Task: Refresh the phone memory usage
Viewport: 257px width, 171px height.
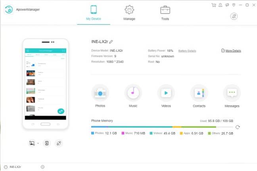Action: point(238,127)
